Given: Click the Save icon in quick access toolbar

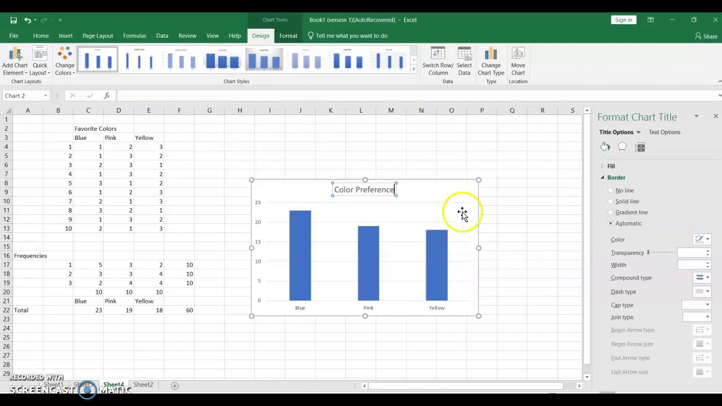Looking at the screenshot, I should [13, 20].
